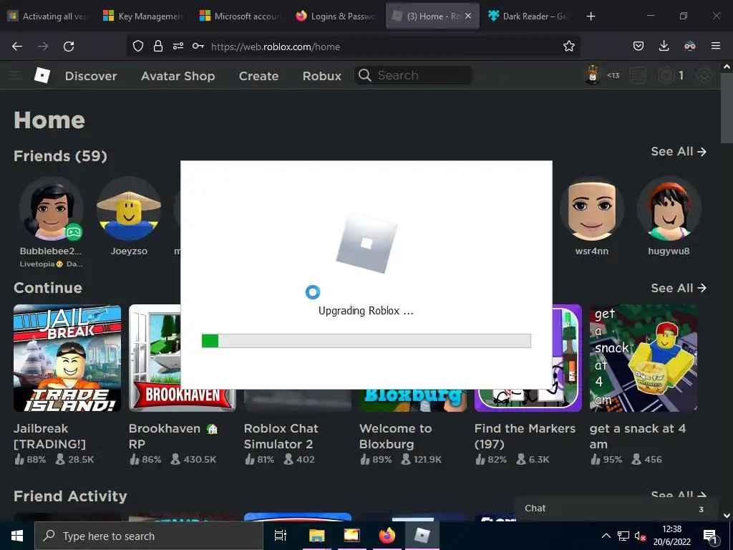Screen dimensions: 733x550
Task: Click See All for Friends
Action: click(679, 152)
